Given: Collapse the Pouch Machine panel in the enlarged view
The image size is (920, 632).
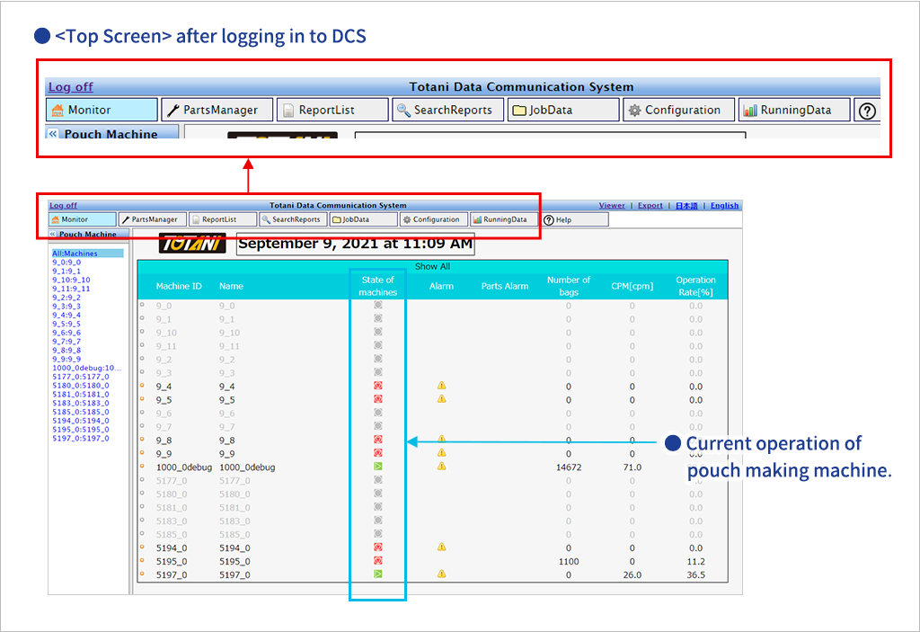Looking at the screenshot, I should [x=53, y=134].
